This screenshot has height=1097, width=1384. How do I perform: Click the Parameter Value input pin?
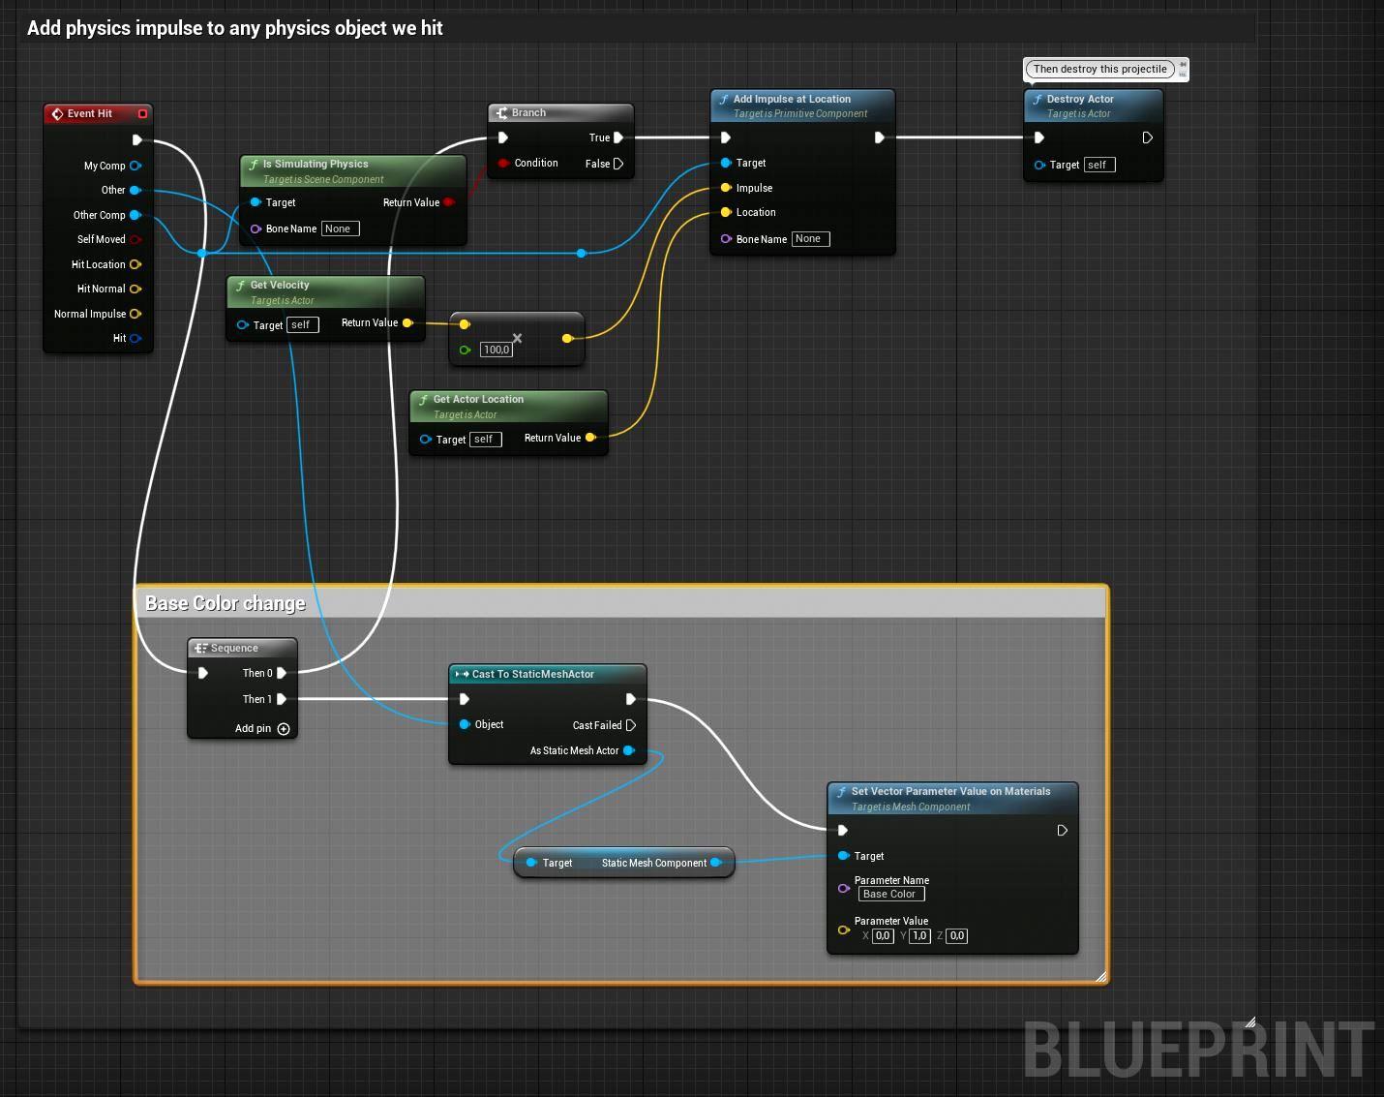(844, 929)
